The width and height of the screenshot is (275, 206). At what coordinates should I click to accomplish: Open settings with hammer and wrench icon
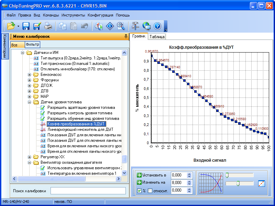click(136, 26)
